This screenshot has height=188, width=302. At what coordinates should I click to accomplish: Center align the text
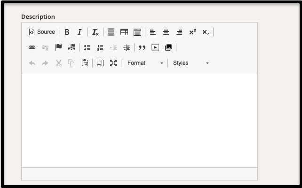166,32
